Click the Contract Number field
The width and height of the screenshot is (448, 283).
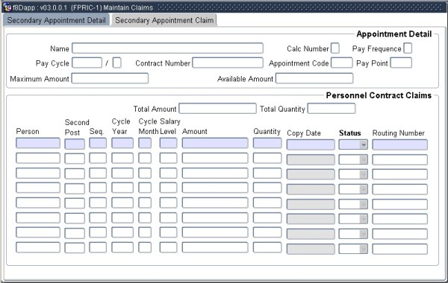pos(228,63)
